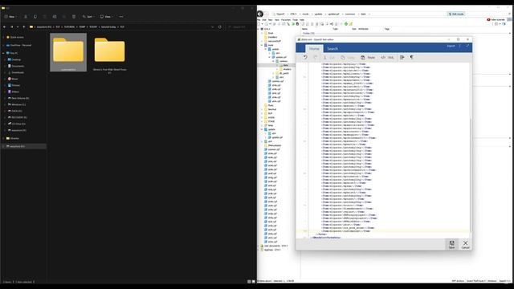Click the XML button in text editor
The height and width of the screenshot is (289, 514).
point(387,57)
